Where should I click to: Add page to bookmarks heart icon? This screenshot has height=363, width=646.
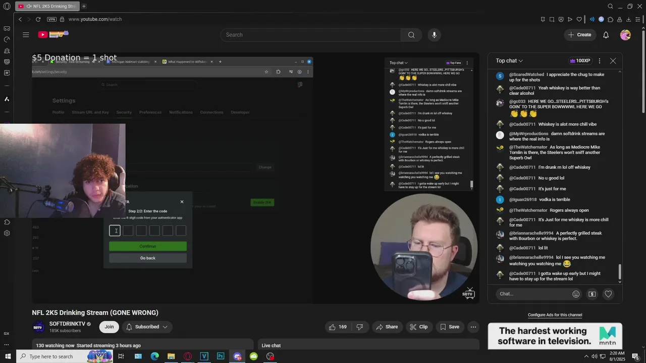point(579,19)
